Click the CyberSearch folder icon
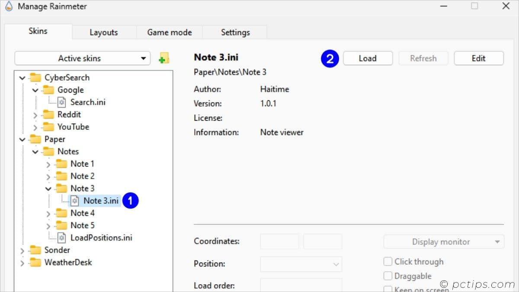 coord(35,78)
